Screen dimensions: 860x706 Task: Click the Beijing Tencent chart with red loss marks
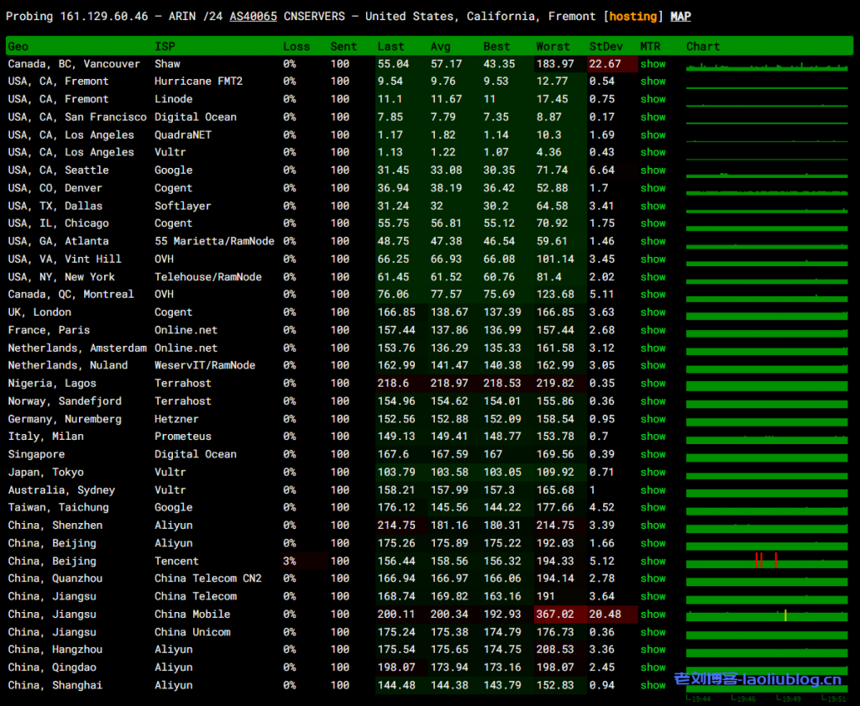tap(766, 561)
